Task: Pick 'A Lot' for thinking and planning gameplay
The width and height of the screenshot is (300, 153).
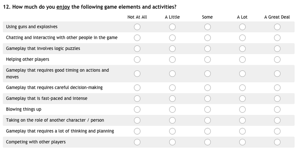Action: (242, 131)
